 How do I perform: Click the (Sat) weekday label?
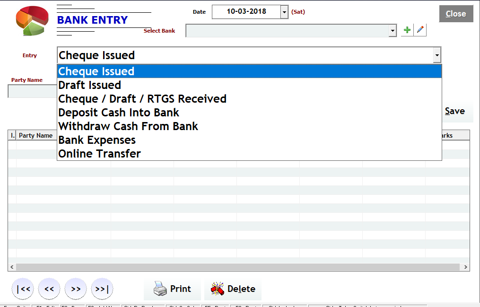pos(298,12)
